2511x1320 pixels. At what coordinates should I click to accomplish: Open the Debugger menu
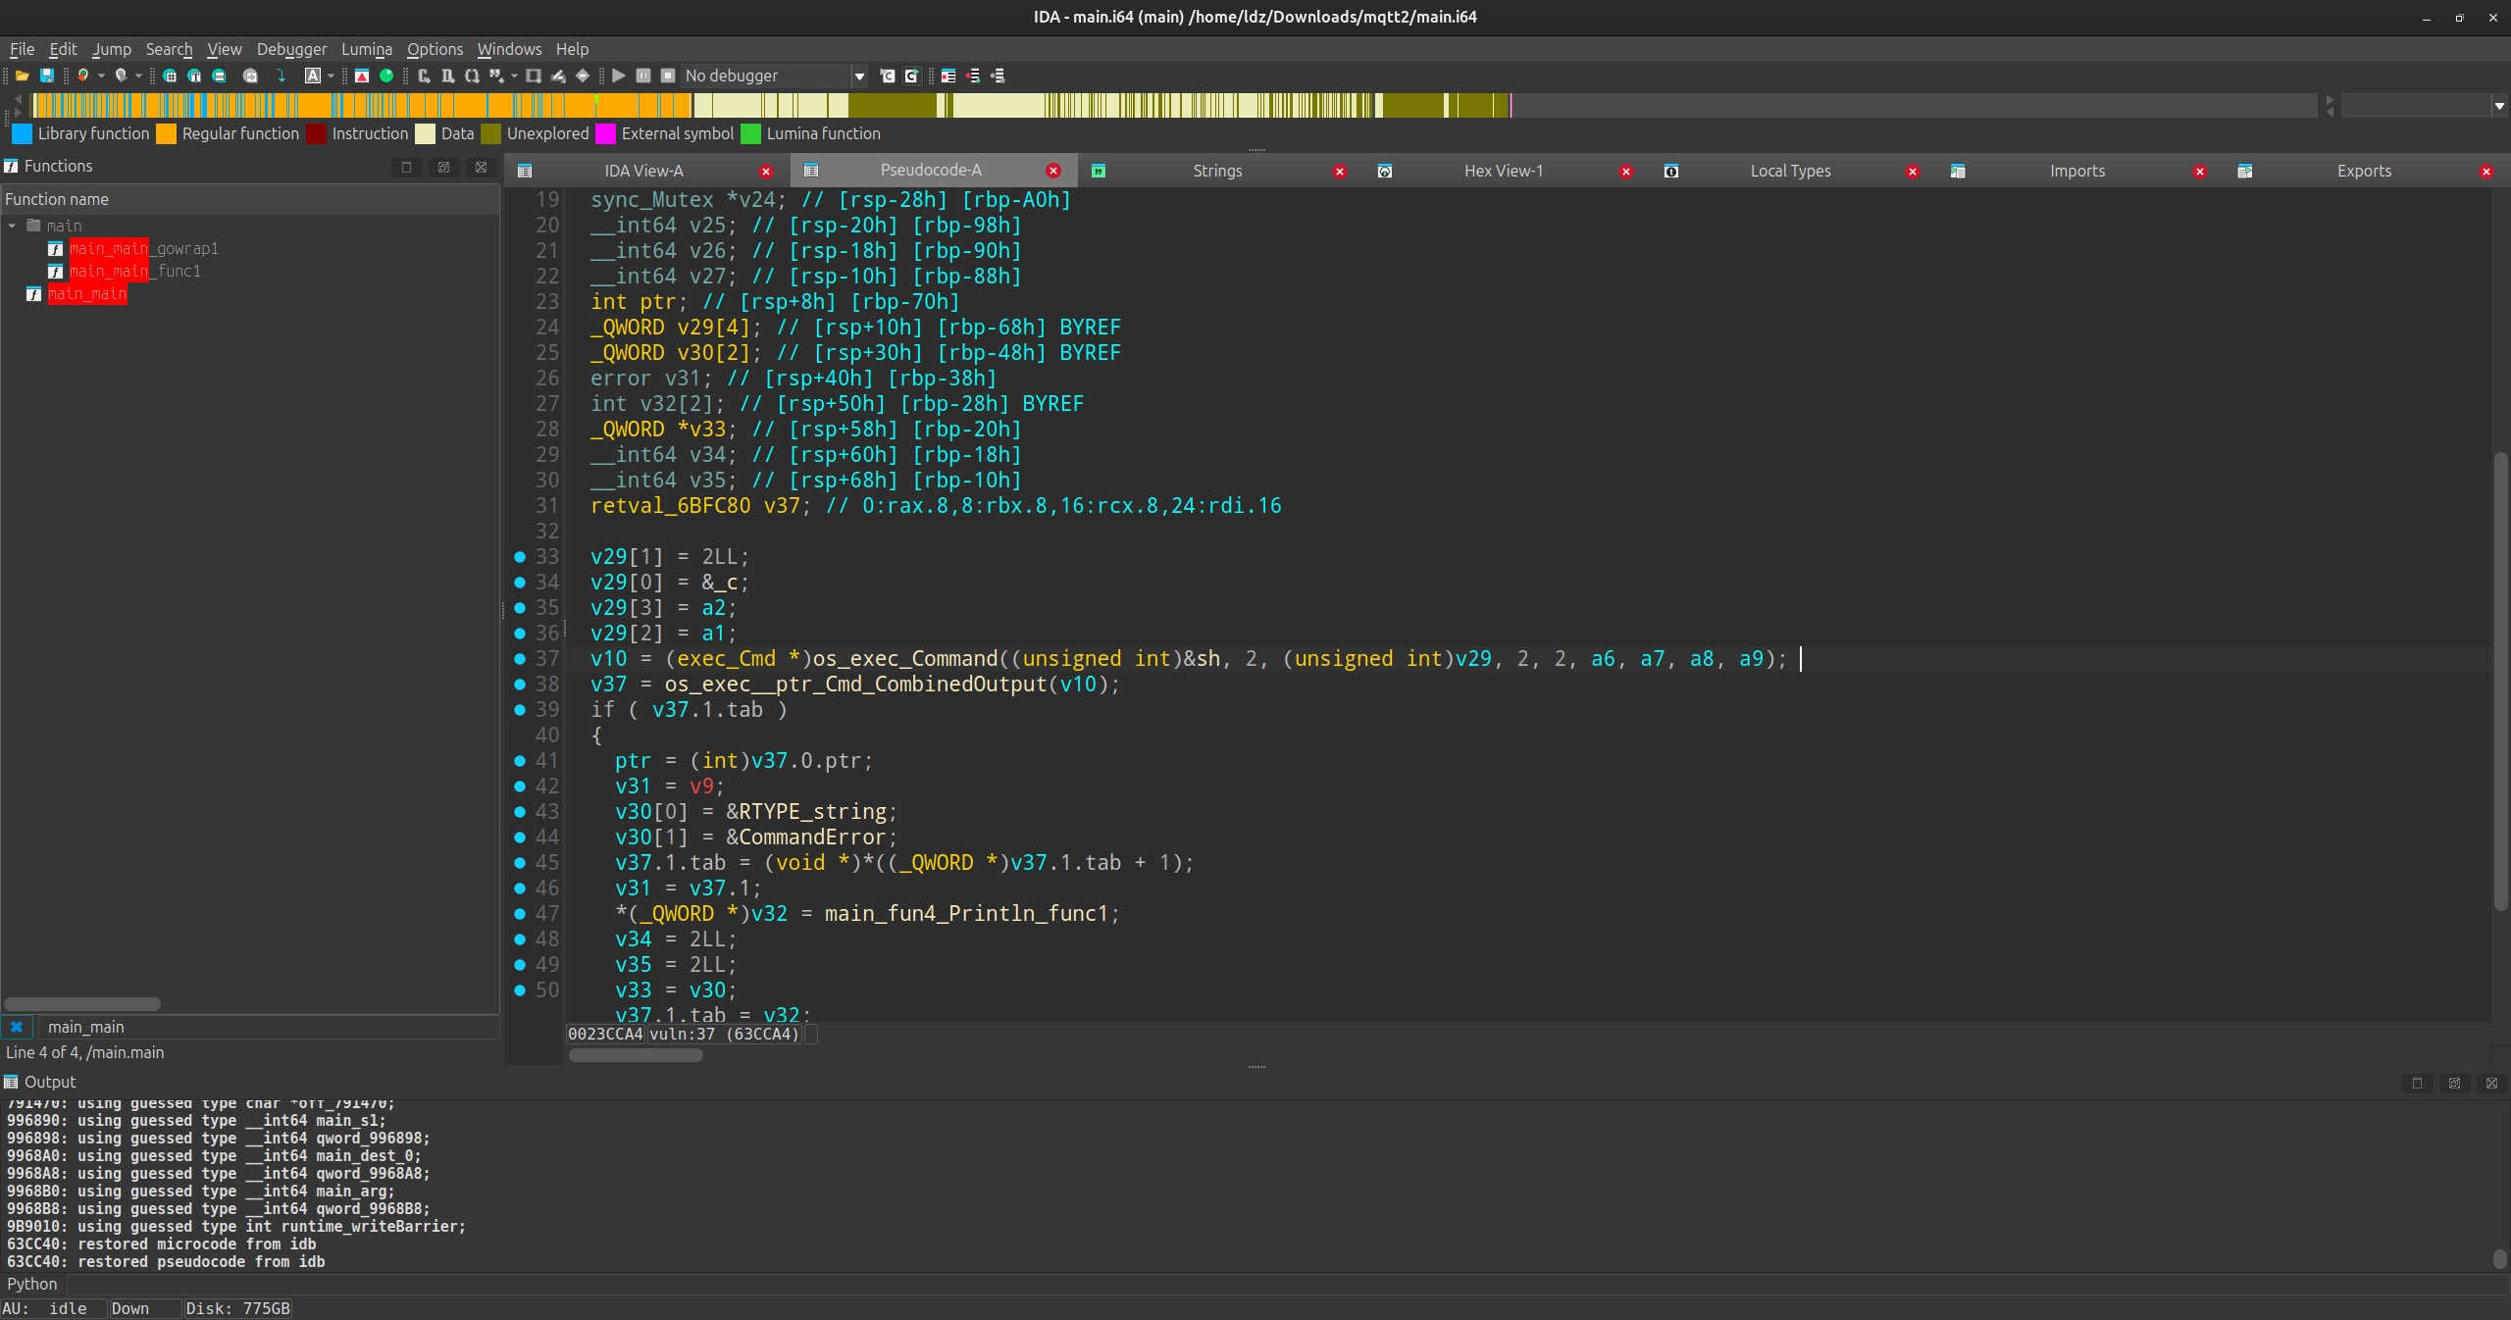pos(291,49)
